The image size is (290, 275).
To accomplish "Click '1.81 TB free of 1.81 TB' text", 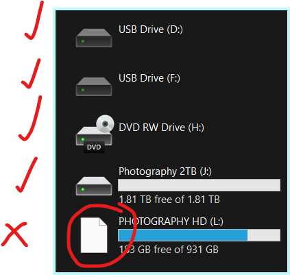I will coord(169,200).
